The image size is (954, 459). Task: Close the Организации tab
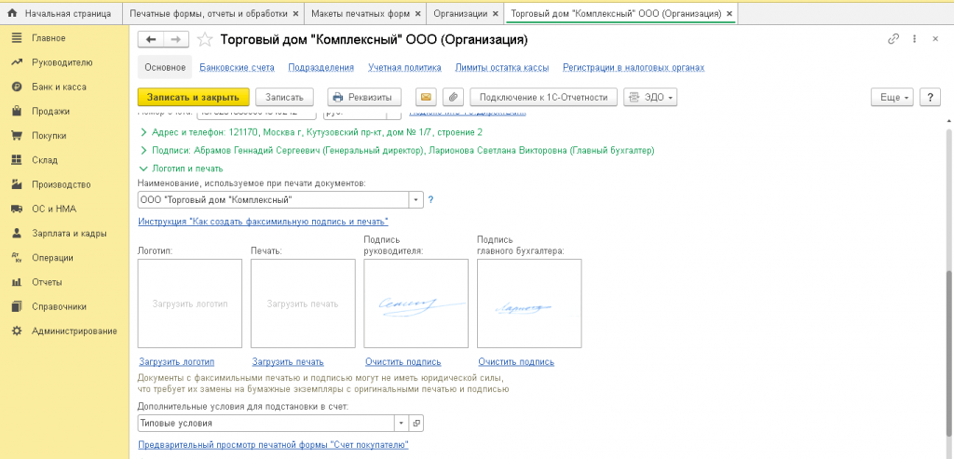click(496, 13)
